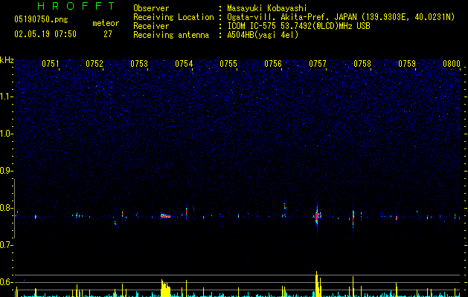Click the date stamp 02.05.19 07:50
The height and width of the screenshot is (297, 468).
click(x=45, y=34)
